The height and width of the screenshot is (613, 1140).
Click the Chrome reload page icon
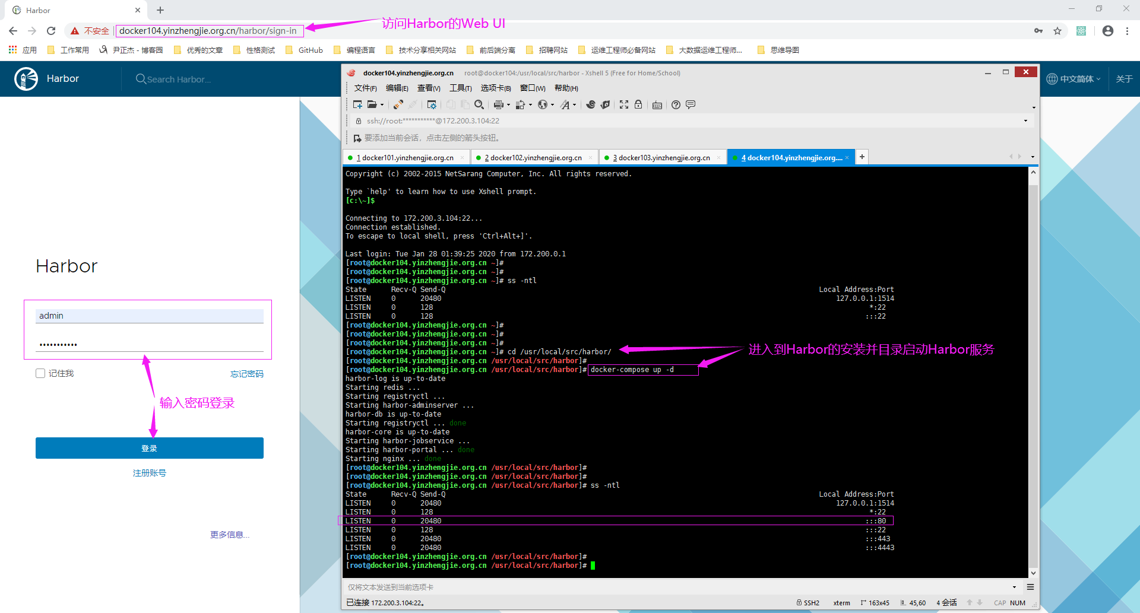(51, 31)
